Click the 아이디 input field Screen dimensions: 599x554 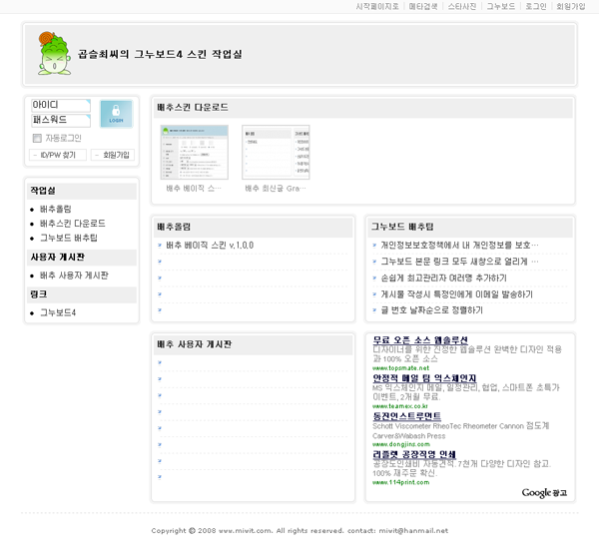pos(61,105)
